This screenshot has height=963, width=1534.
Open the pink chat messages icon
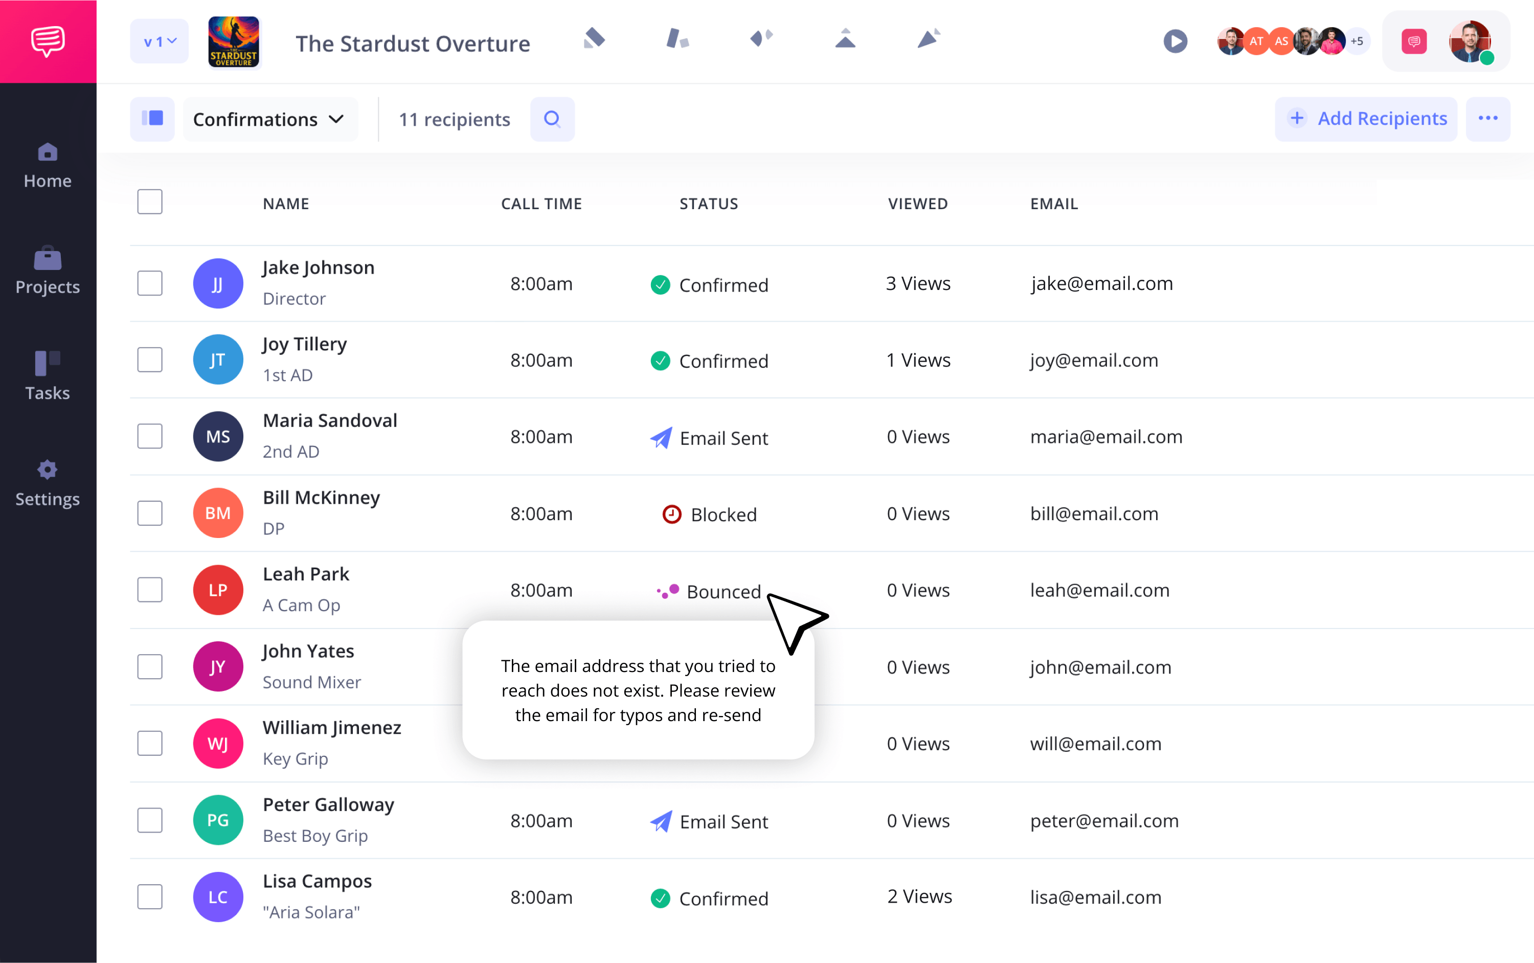(x=1414, y=42)
